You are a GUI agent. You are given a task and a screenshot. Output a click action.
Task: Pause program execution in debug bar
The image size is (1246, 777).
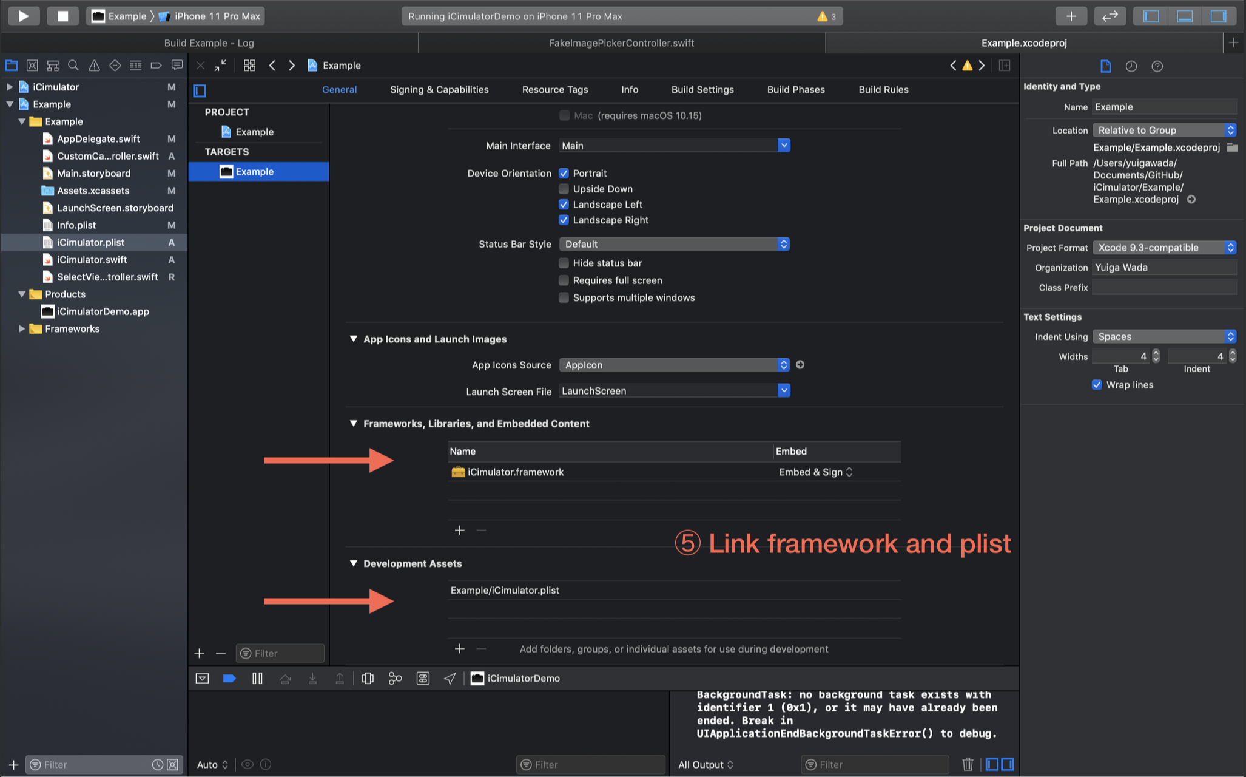(257, 678)
